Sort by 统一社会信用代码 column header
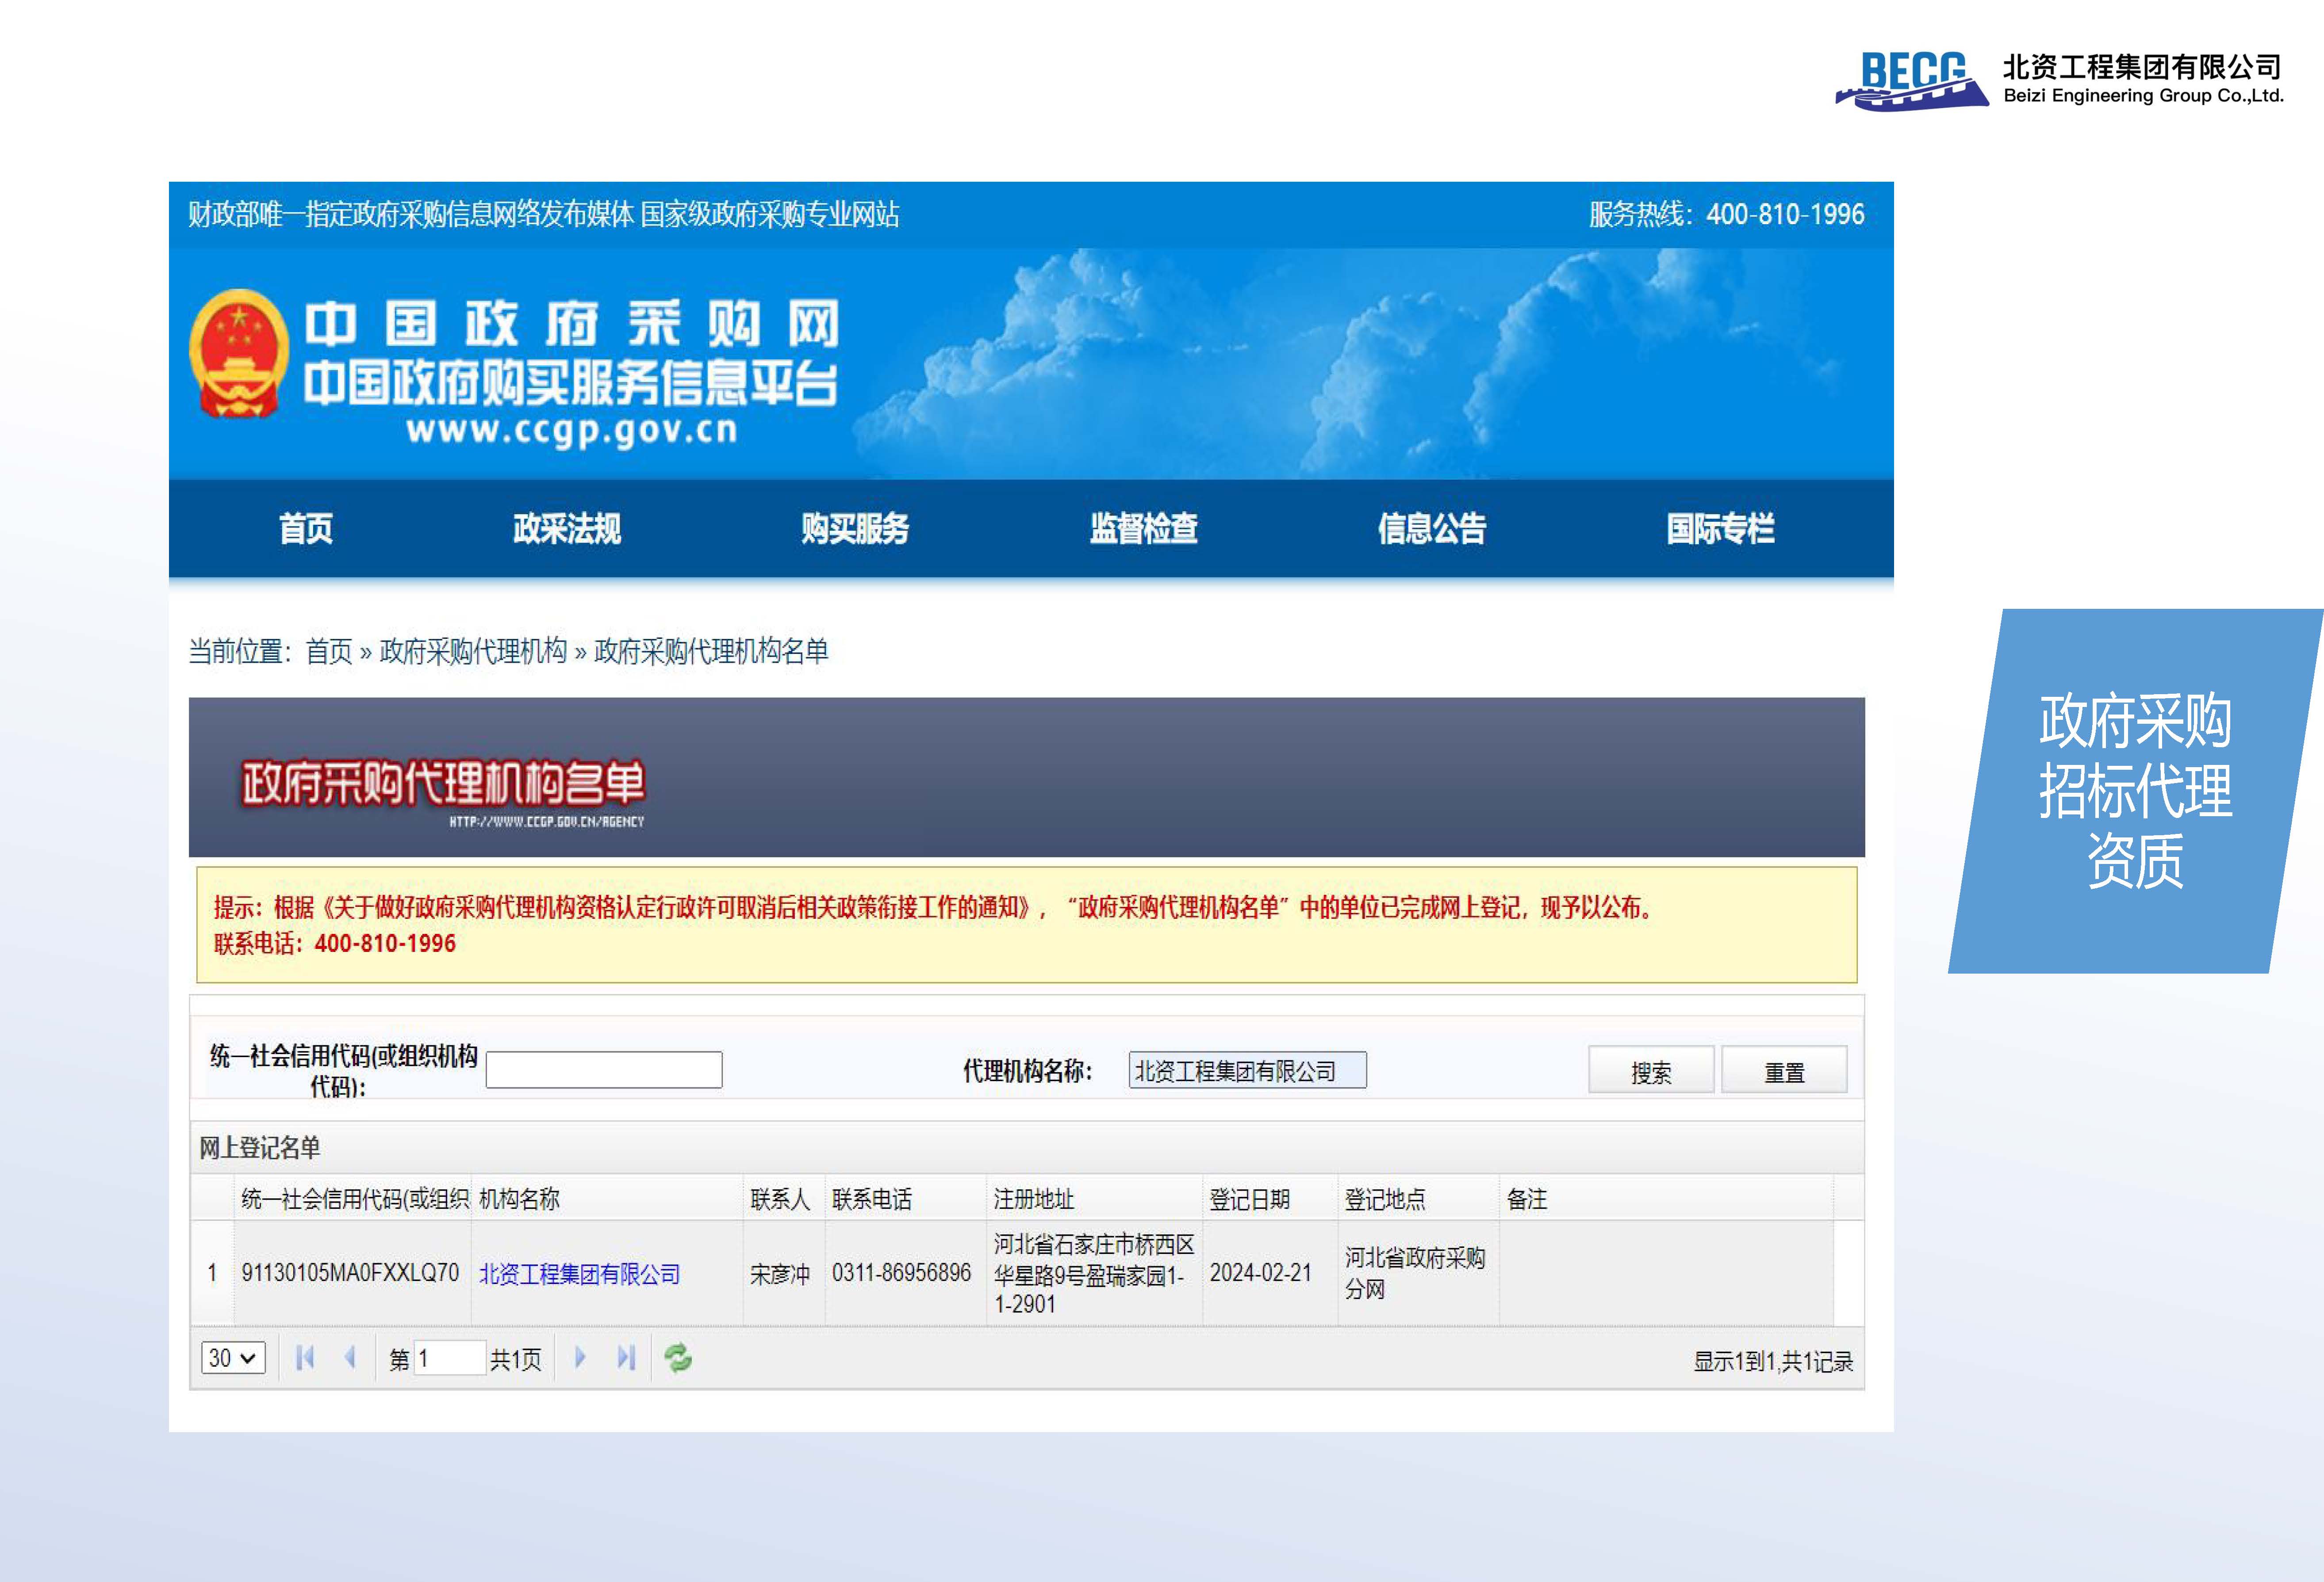The height and width of the screenshot is (1582, 2324). [353, 1198]
